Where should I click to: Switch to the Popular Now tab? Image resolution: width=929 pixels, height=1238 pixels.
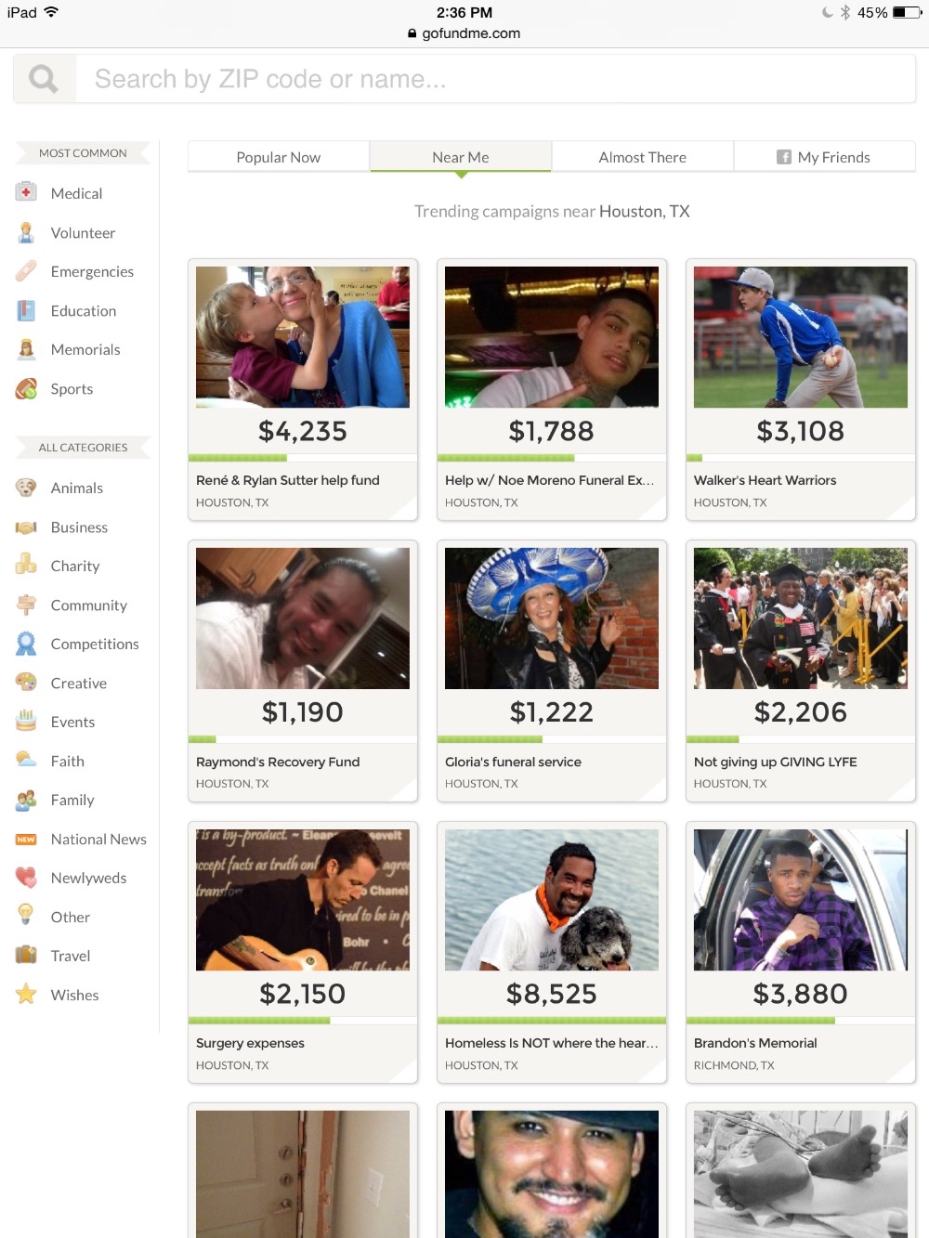pyautogui.click(x=279, y=157)
